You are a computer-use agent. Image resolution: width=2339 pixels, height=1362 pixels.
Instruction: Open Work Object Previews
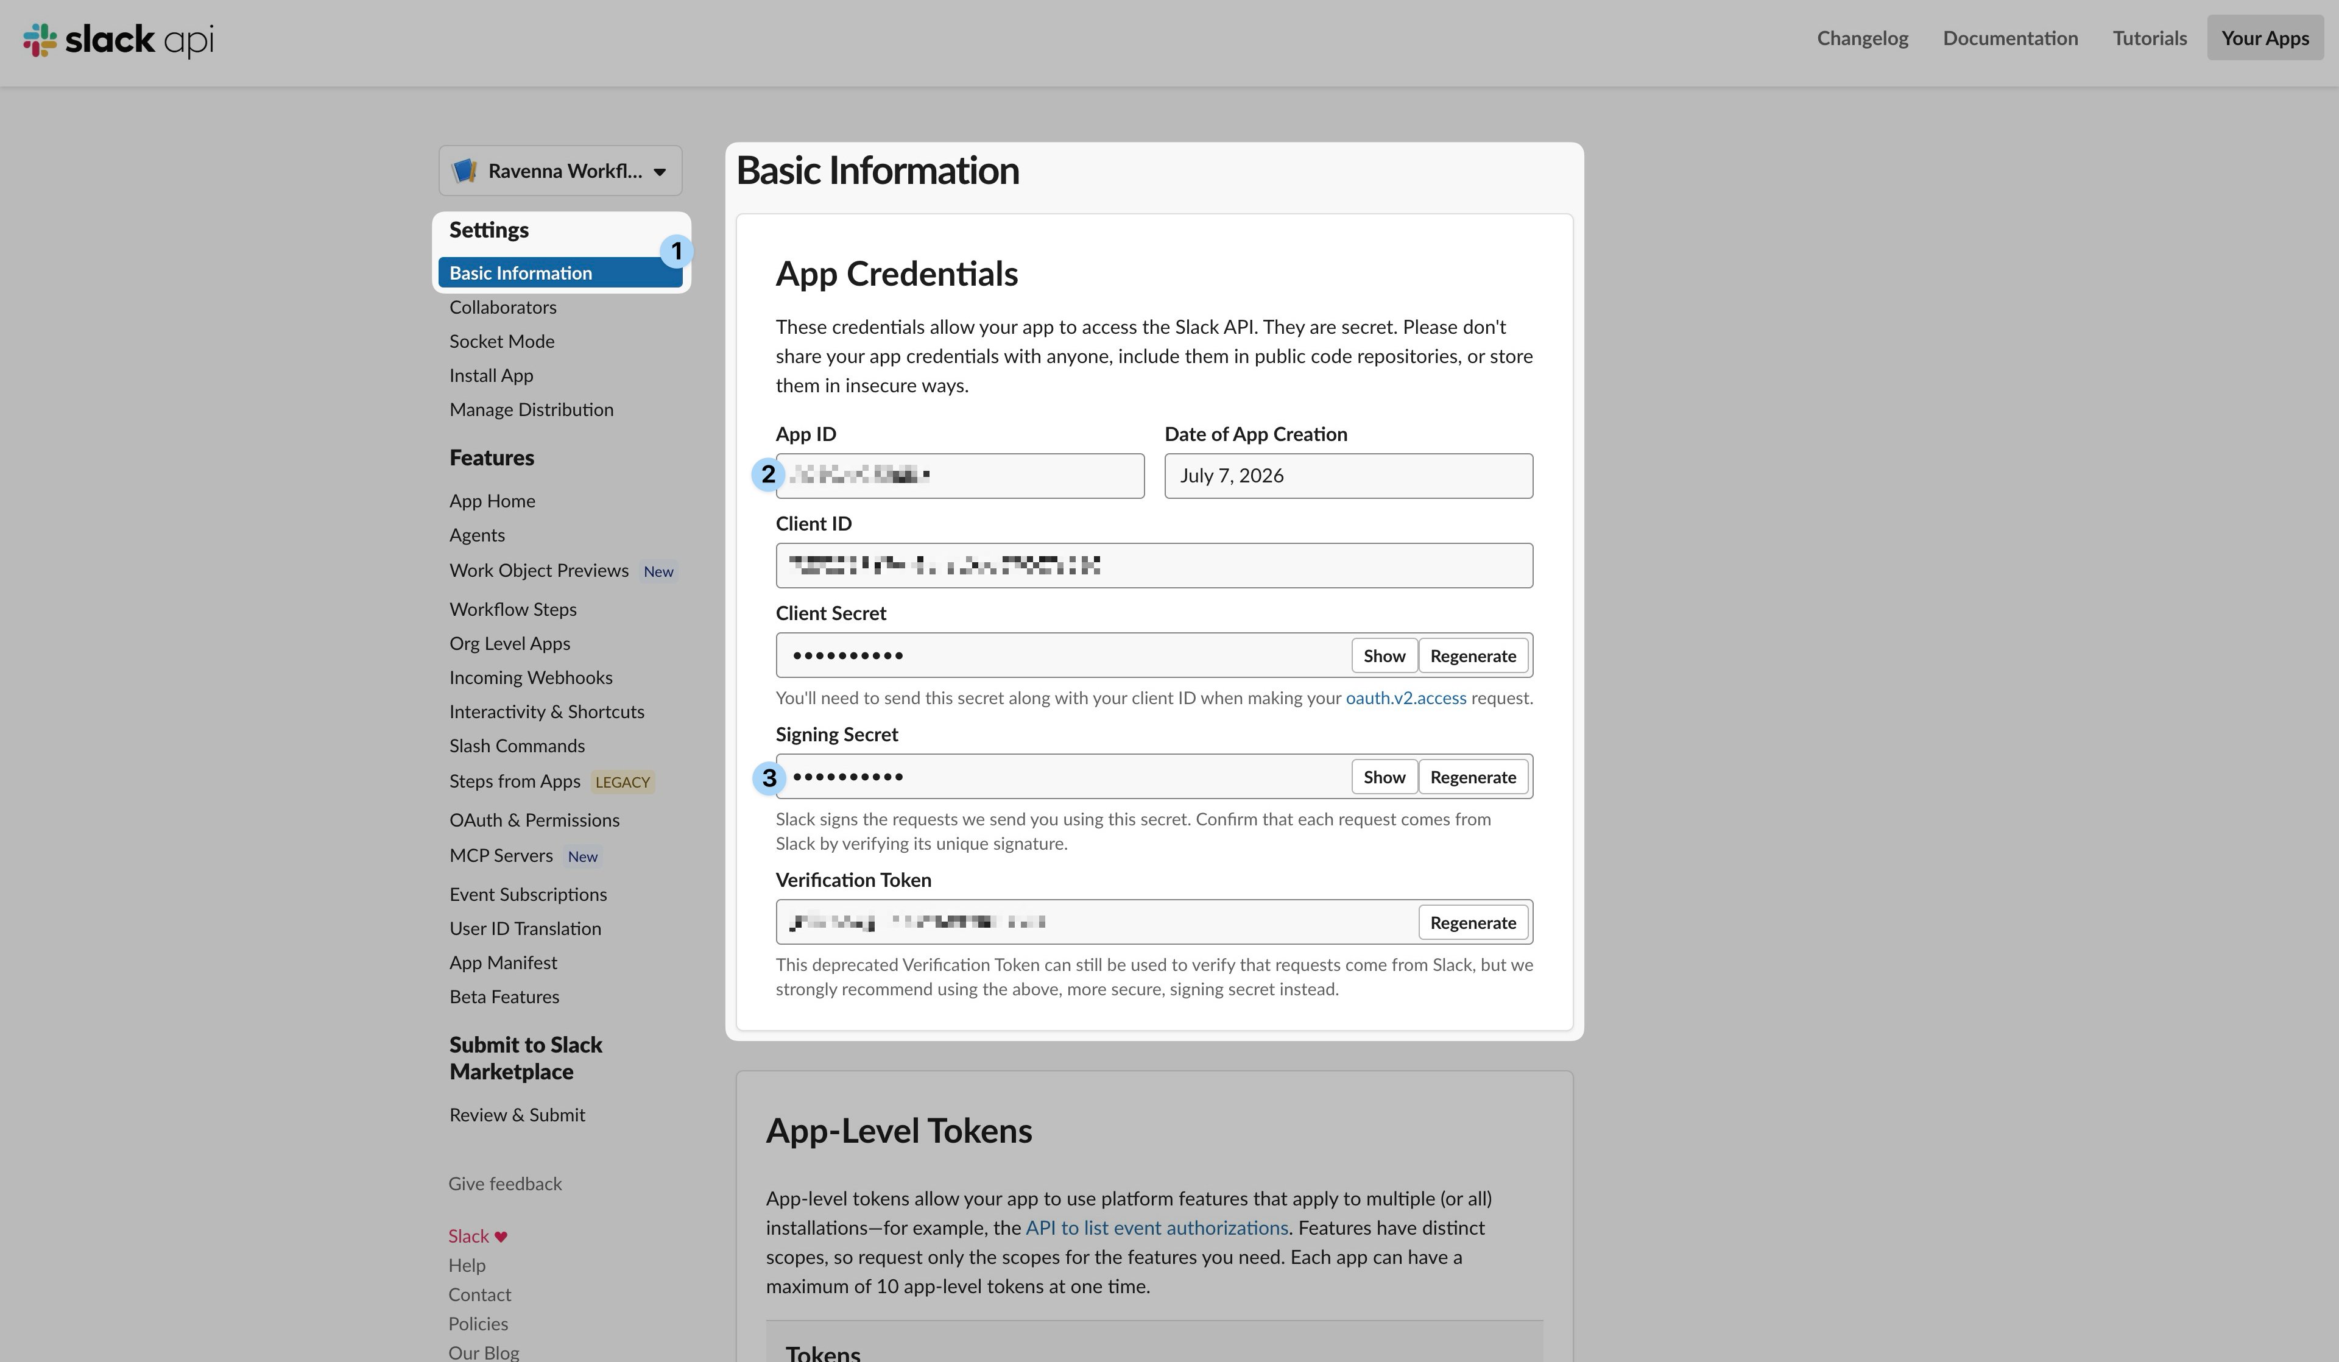tap(539, 571)
